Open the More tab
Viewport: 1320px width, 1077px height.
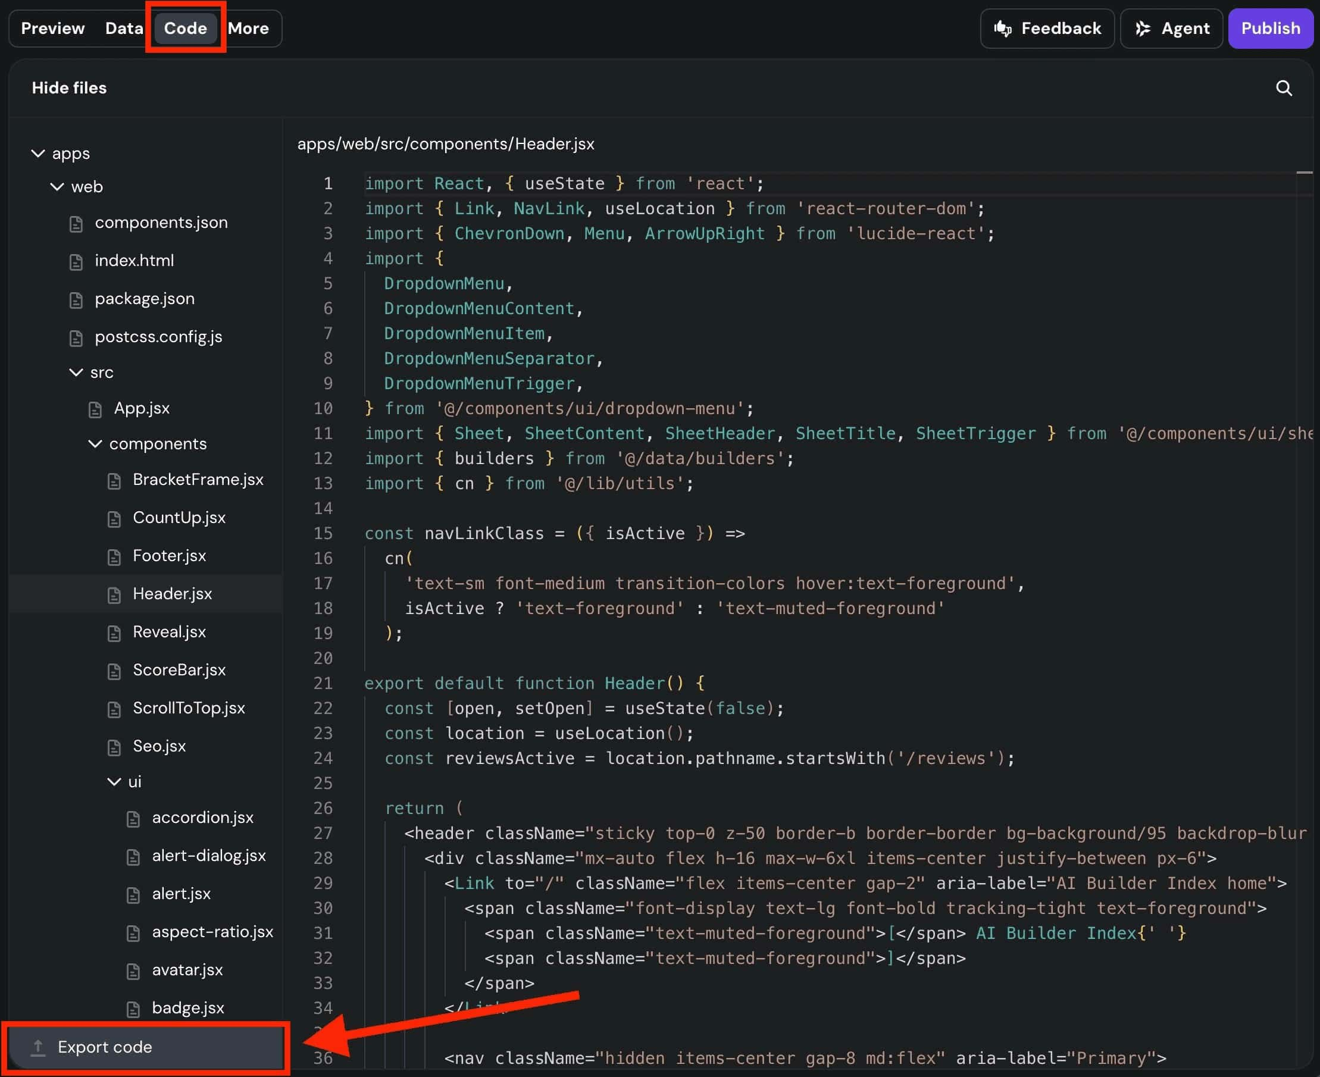[248, 29]
